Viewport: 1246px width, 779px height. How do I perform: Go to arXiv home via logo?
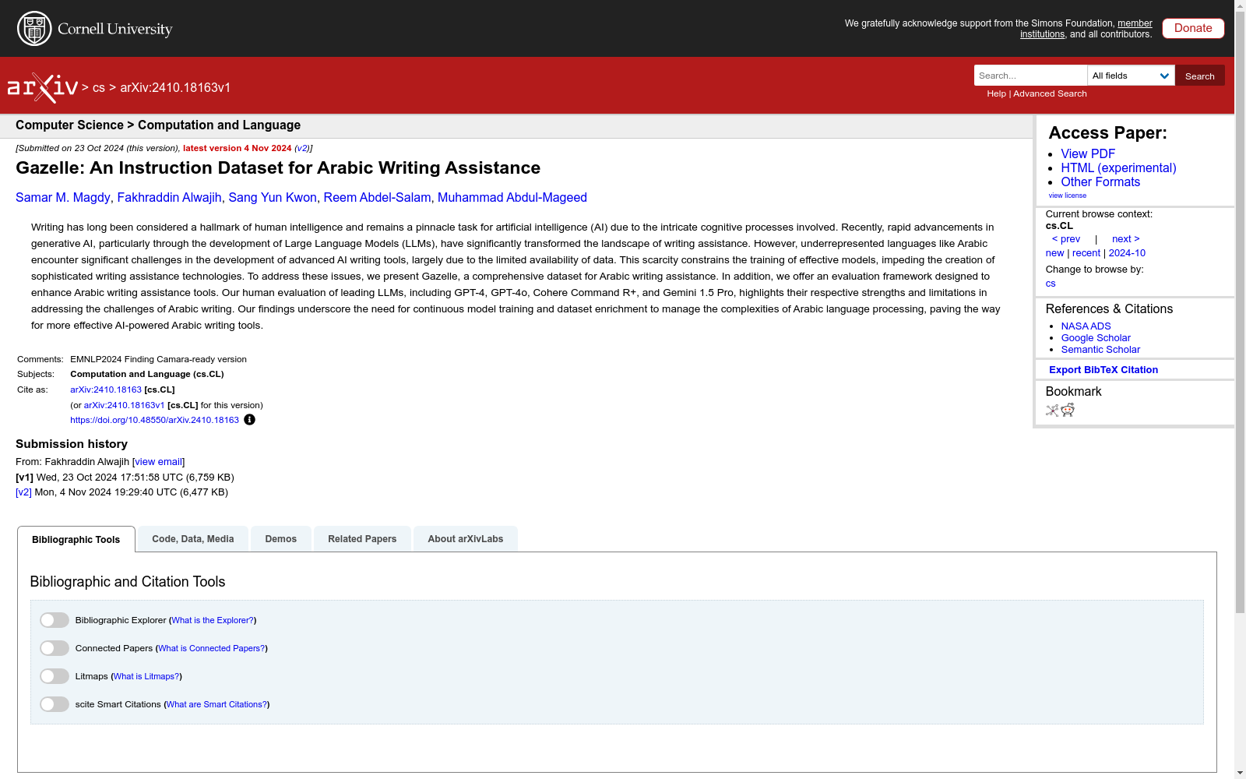pos(43,88)
